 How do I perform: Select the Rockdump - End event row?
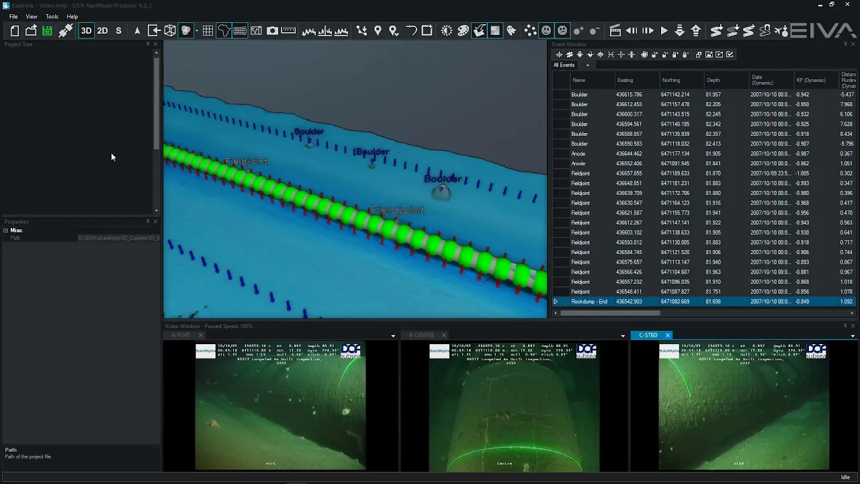pyautogui.click(x=703, y=302)
